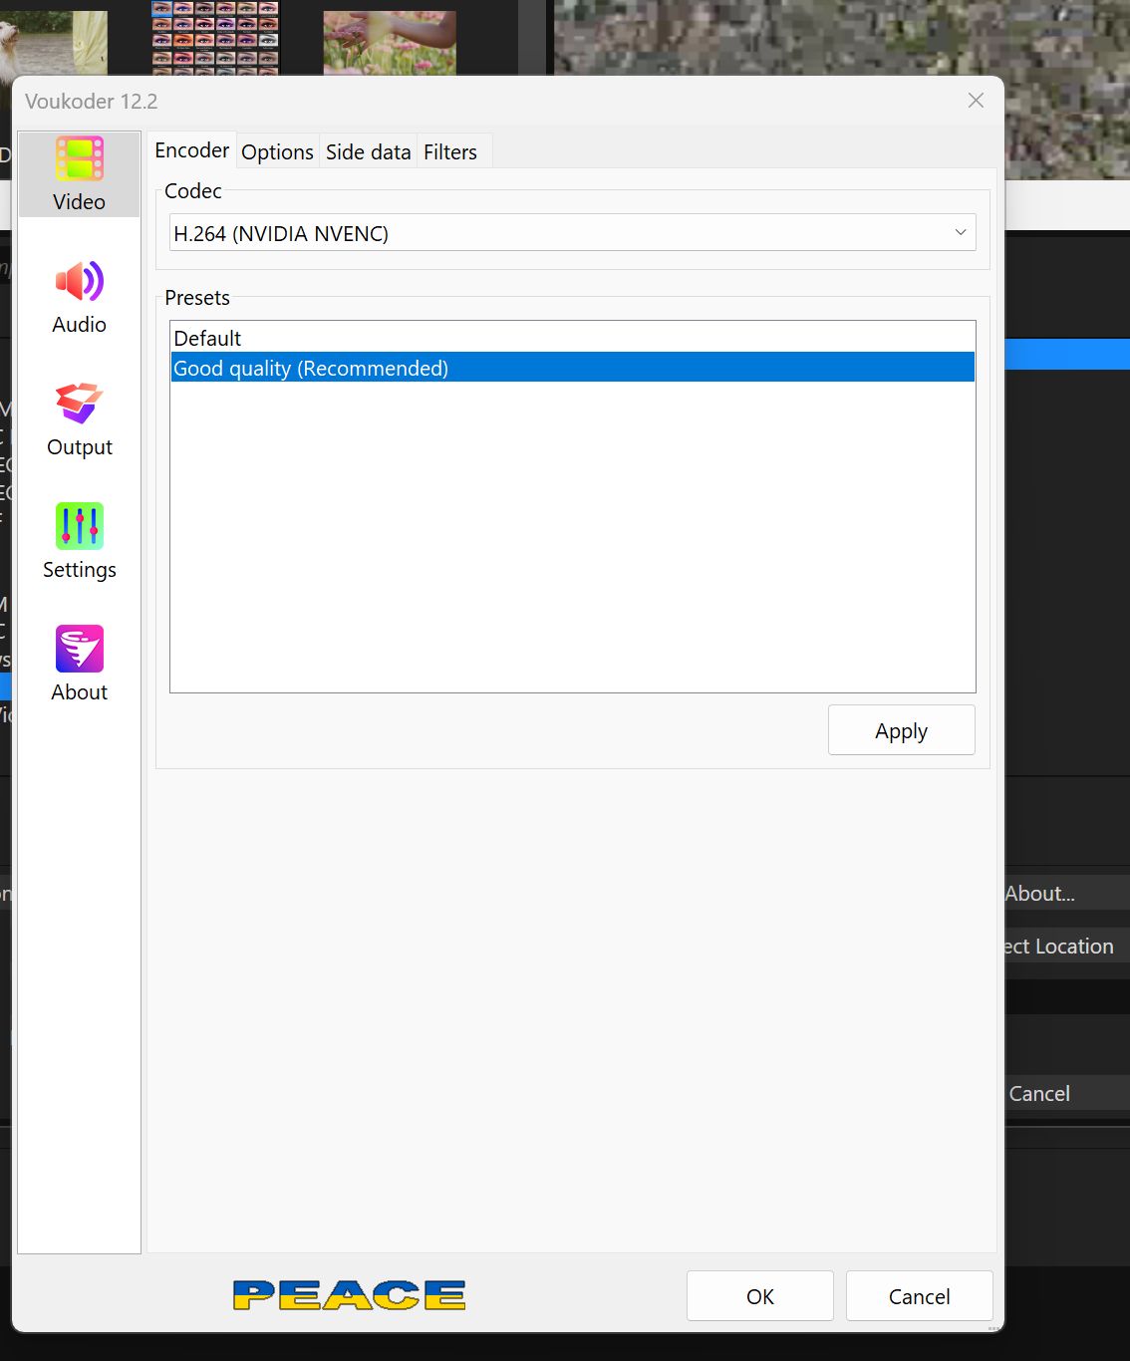Confirm with the OK button
Screen dimensions: 1130x1361
(759, 1296)
